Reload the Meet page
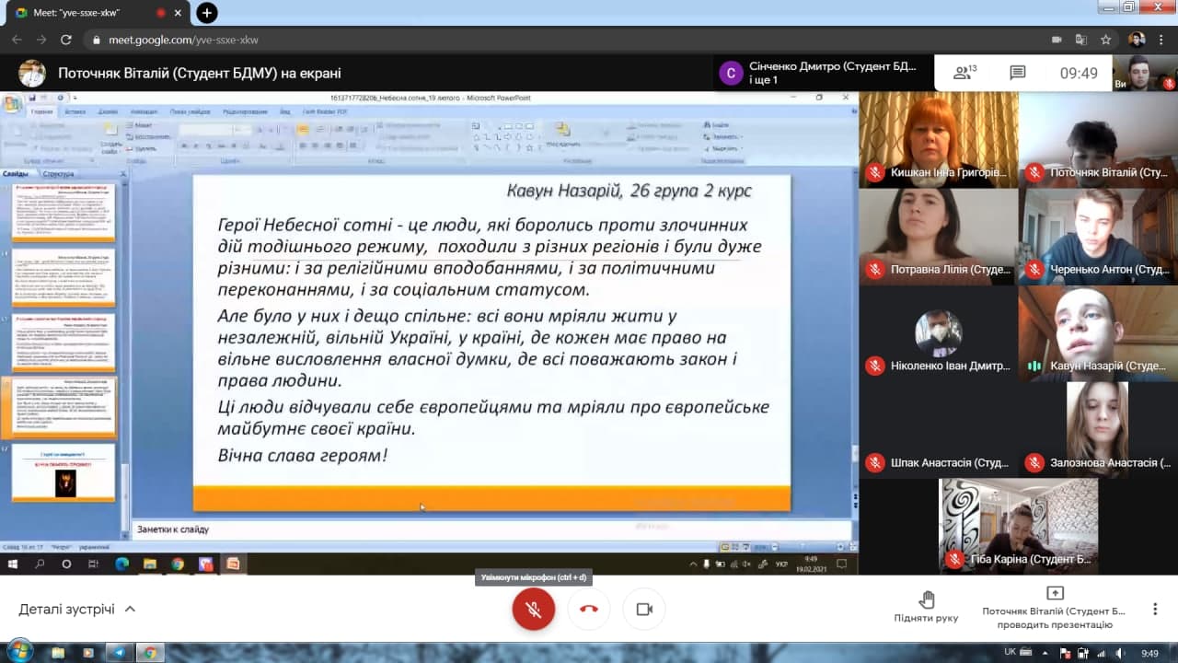 coord(66,40)
